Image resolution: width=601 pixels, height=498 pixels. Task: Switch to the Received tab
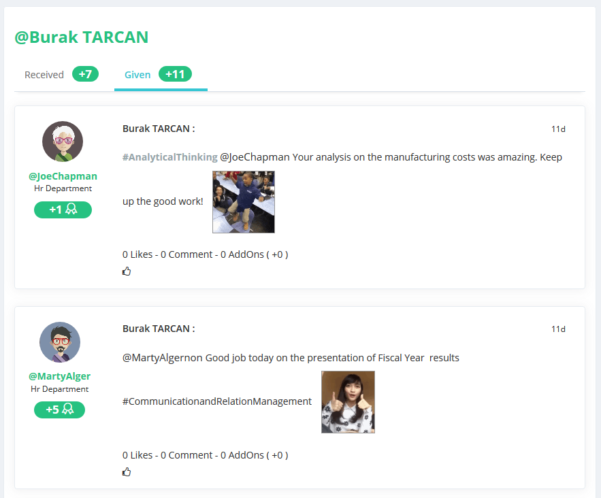click(44, 75)
